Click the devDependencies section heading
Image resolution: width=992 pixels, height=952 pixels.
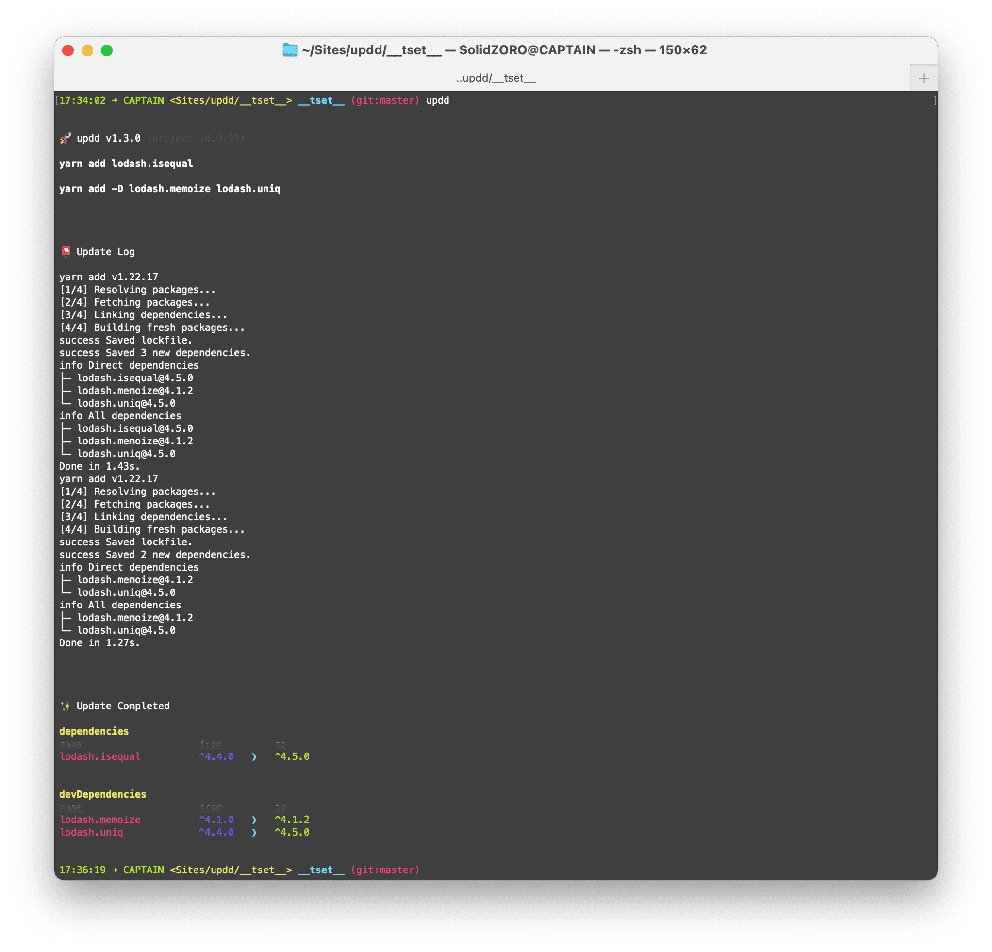(x=102, y=795)
